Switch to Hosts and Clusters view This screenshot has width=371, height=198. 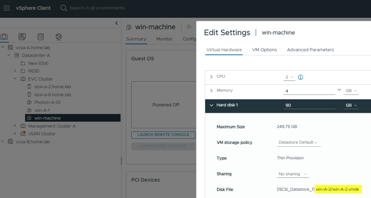click(x=4, y=37)
